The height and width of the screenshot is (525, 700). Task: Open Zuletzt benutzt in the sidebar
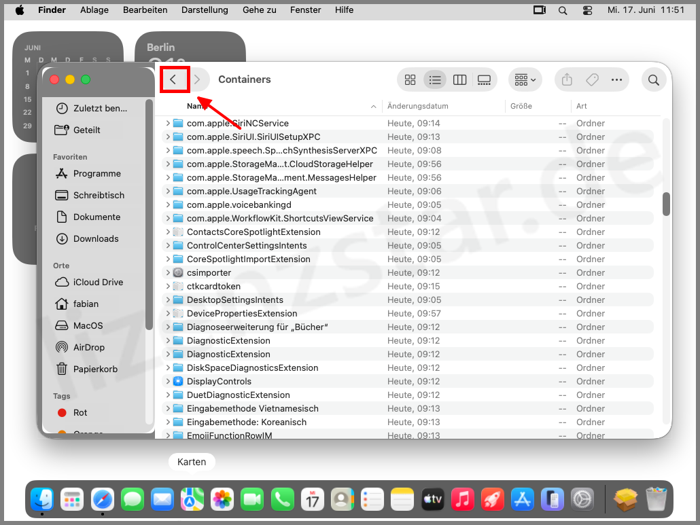[92, 109]
